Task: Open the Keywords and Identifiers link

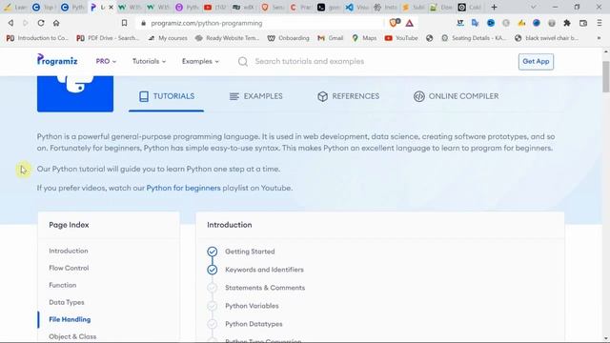Action: coord(264,270)
